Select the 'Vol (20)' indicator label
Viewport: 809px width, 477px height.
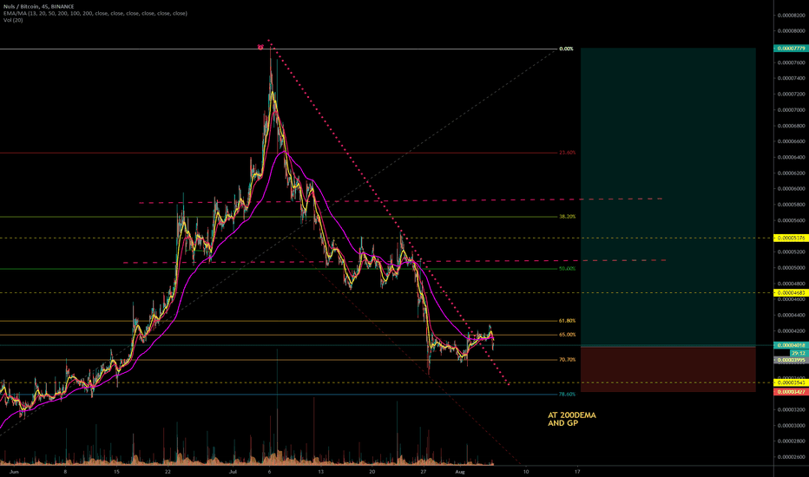[x=13, y=20]
